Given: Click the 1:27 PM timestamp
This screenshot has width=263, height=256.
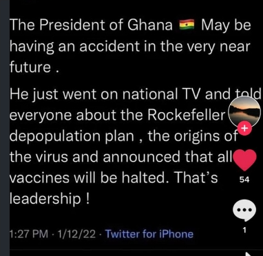Looking at the screenshot, I should (x=29, y=234).
